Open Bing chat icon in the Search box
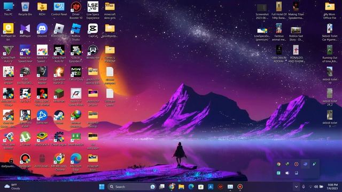The height and width of the screenshot is (192, 342). click(x=153, y=187)
